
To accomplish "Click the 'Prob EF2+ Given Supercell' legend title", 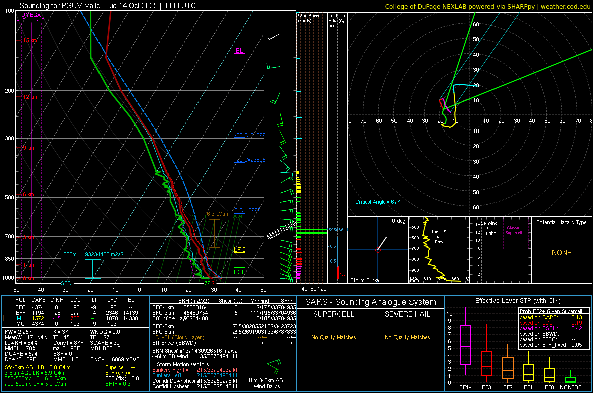I will point(551,311).
